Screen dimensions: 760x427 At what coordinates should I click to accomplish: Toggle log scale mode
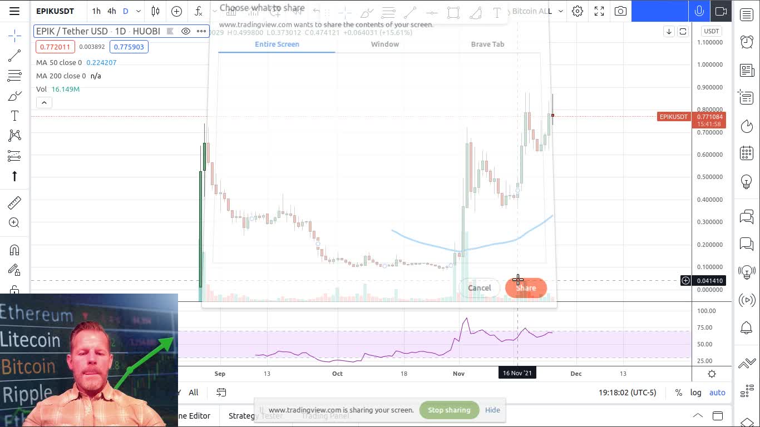[x=696, y=393]
